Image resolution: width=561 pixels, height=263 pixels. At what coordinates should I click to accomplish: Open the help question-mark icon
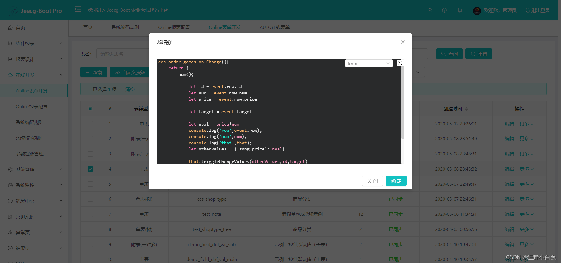tap(444, 10)
